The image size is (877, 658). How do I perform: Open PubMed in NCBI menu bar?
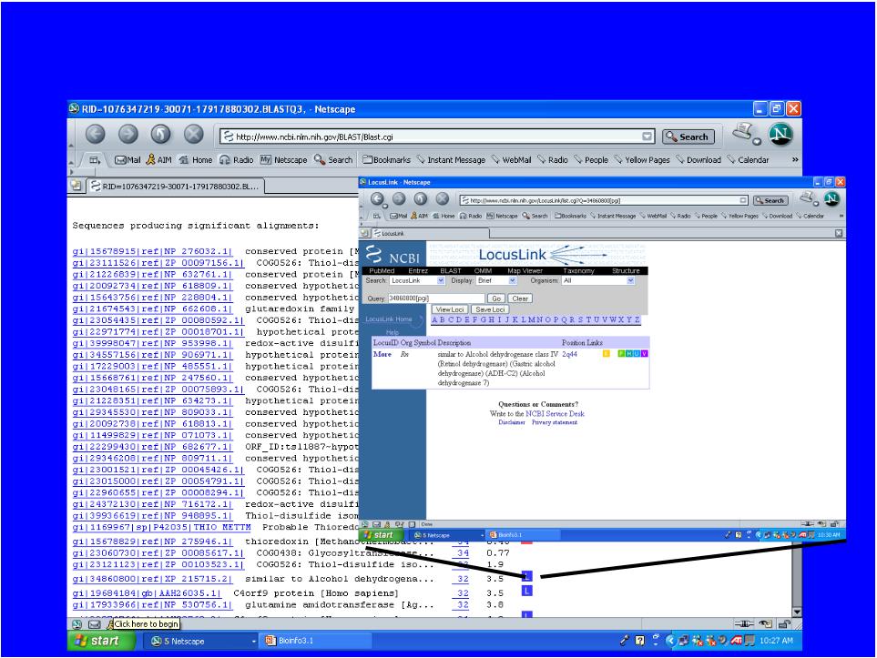coord(382,270)
